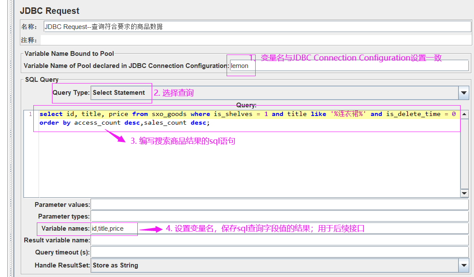This screenshot has height=277, width=474.
Task: Open the Query Type dropdown arrow
Action: tap(464, 93)
